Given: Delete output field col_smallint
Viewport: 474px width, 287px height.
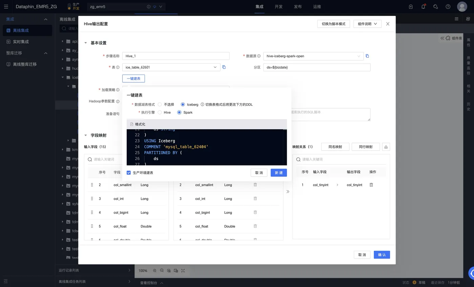Looking at the screenshot, I should tap(255, 185).
